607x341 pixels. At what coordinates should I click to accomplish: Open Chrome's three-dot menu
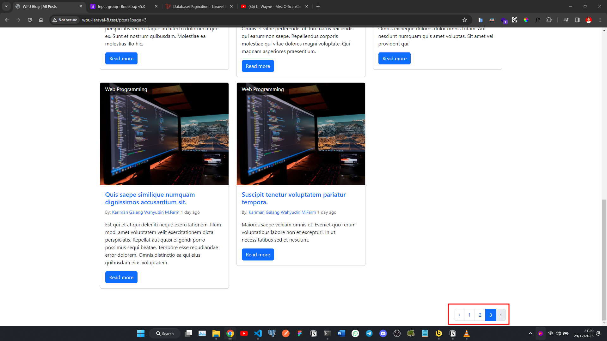(600, 20)
